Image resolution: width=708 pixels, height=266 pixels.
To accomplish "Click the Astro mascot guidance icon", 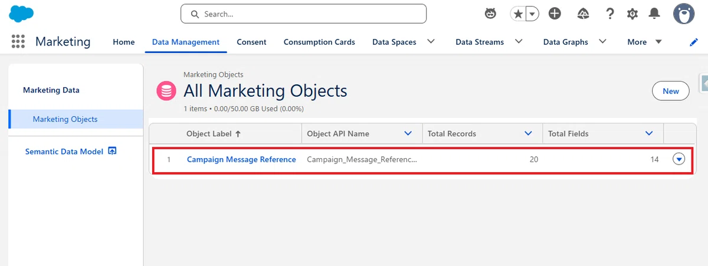I will tap(490, 14).
